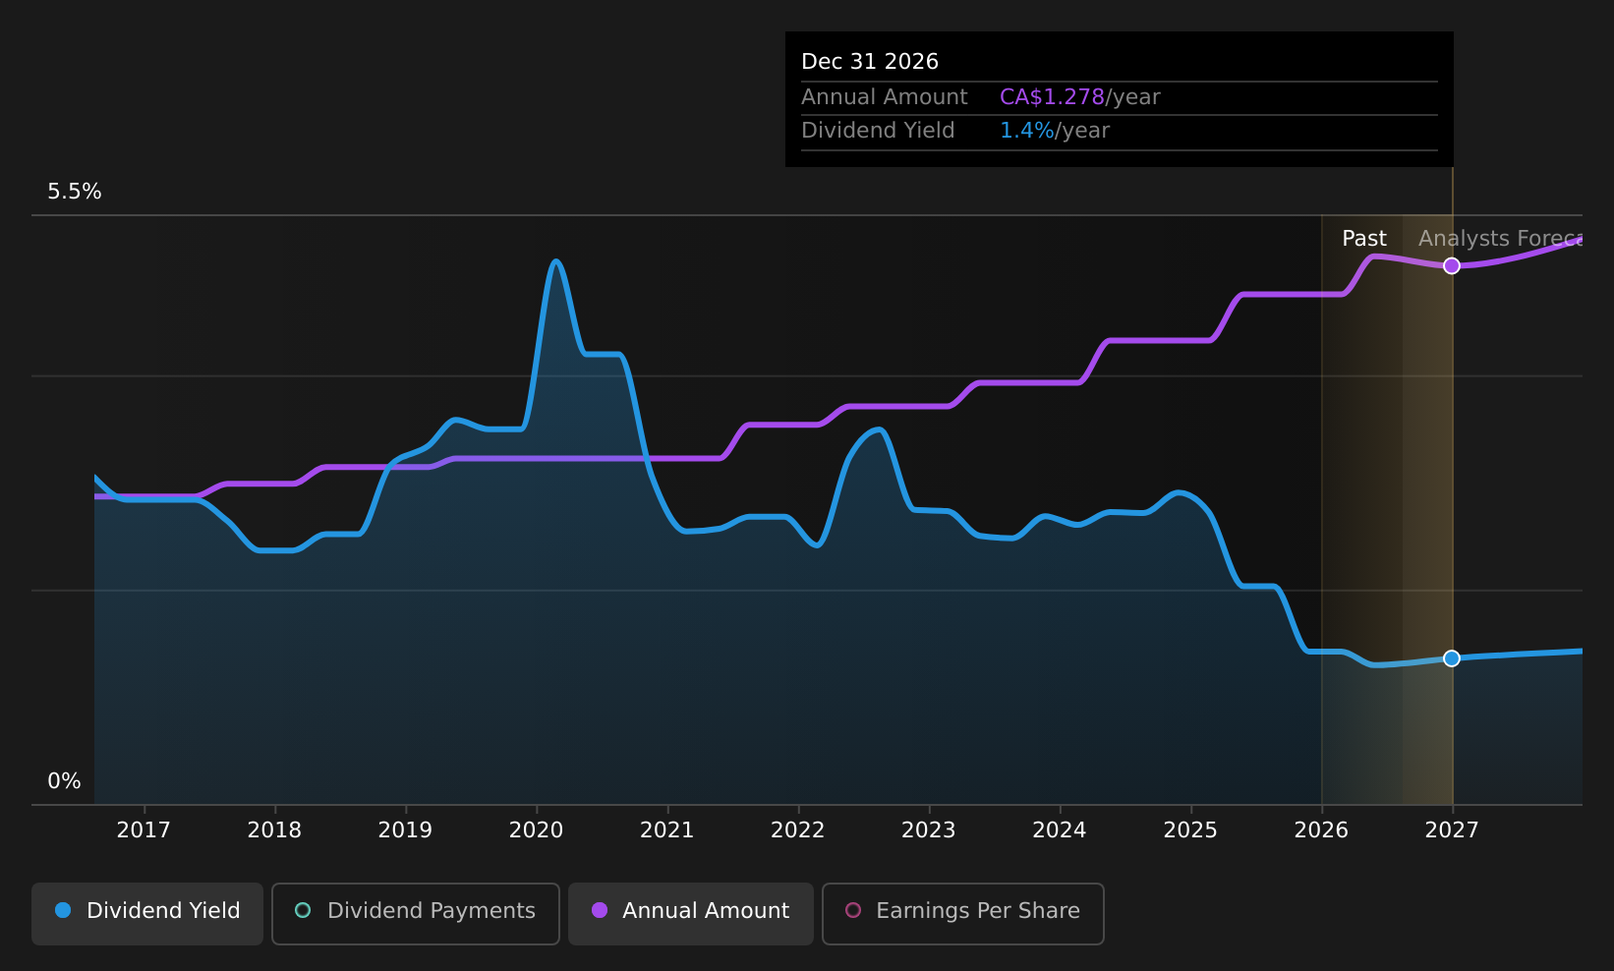This screenshot has height=971, width=1614.
Task: Click the 2019 x-axis year label
Action: point(405,830)
